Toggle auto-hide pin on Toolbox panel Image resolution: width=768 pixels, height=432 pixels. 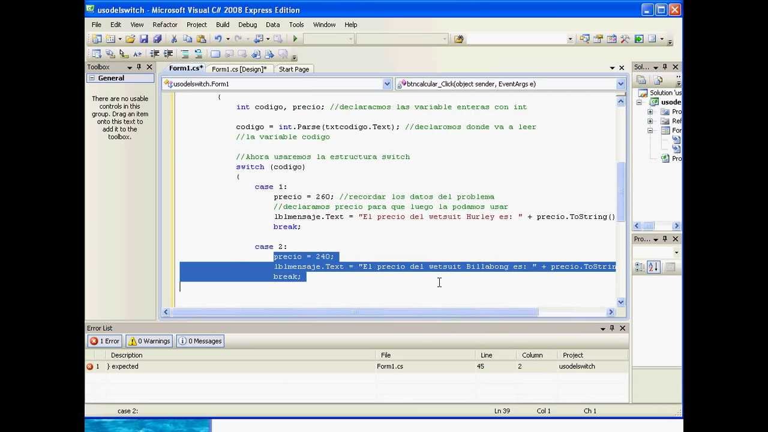coord(139,67)
